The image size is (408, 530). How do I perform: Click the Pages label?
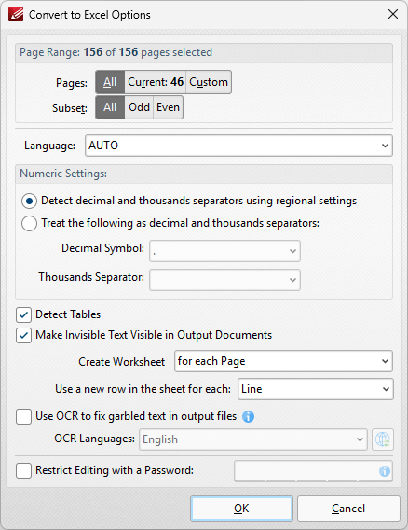pos(72,83)
